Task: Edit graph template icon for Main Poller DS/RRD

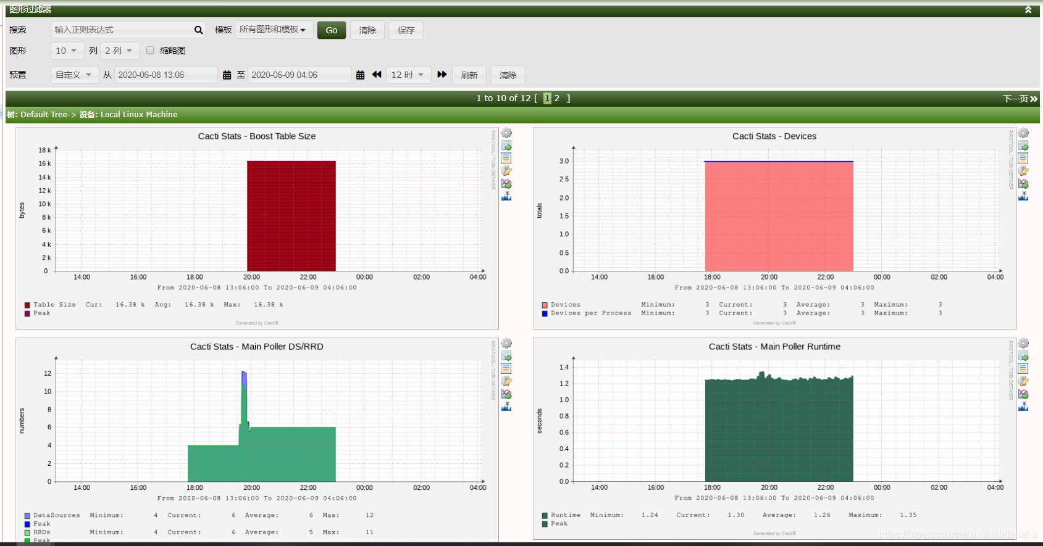Action: click(506, 381)
